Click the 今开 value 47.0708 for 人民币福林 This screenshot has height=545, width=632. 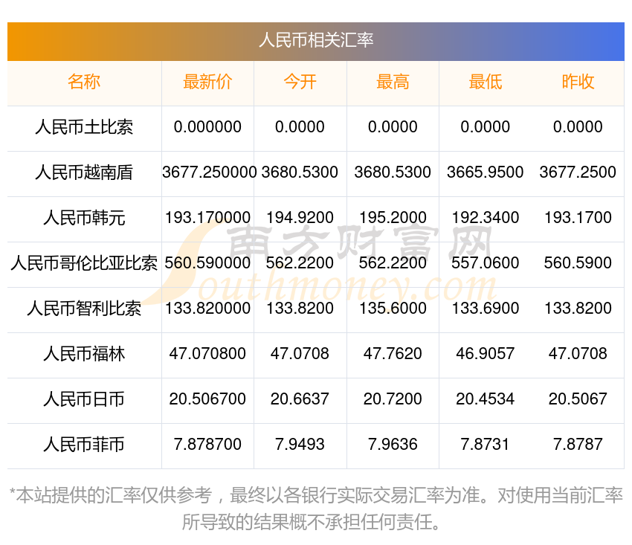click(300, 353)
